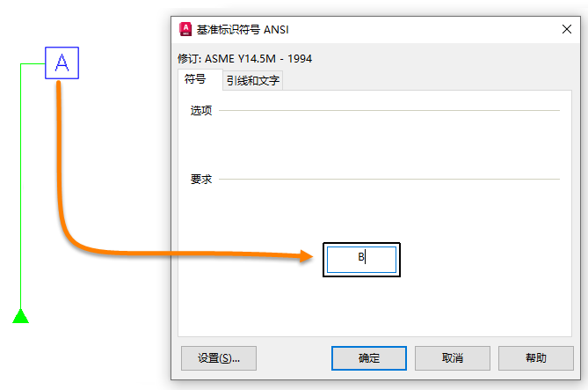Open help via the 帮助 button
Screen dimensions: 588x390
pos(534,358)
